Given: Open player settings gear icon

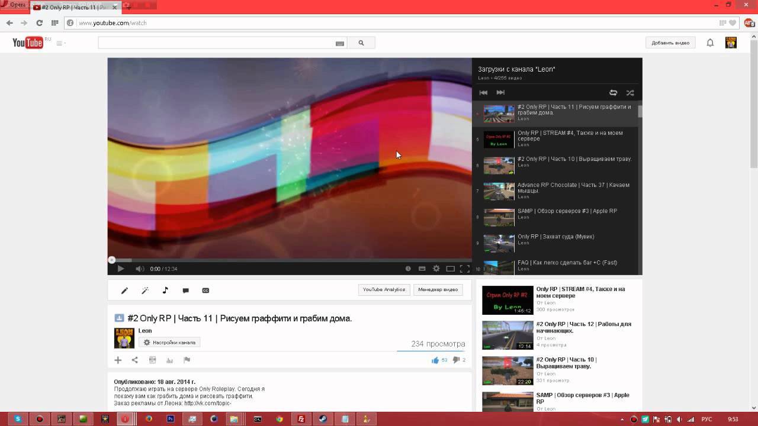Looking at the screenshot, I should (x=436, y=269).
